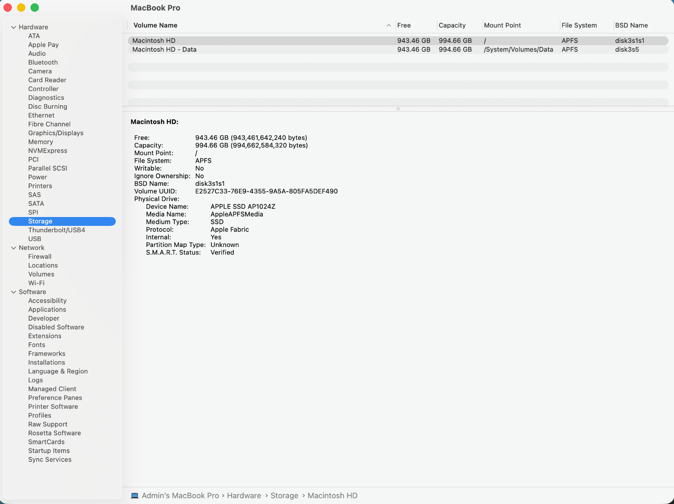View Power information
The height and width of the screenshot is (504, 674).
(37, 178)
